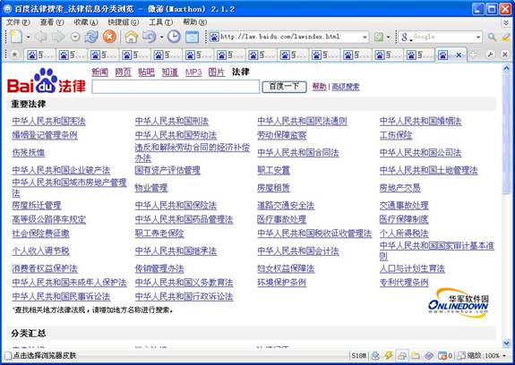Image resolution: width=515 pixels, height=365 pixels.
Task: Click the Home icon in the toolbar
Action: coord(131,37)
